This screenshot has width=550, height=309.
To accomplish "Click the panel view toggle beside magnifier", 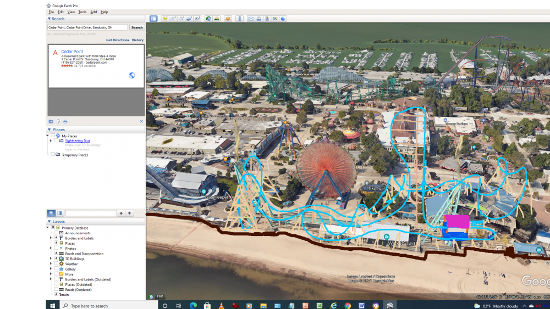I will [59, 213].
